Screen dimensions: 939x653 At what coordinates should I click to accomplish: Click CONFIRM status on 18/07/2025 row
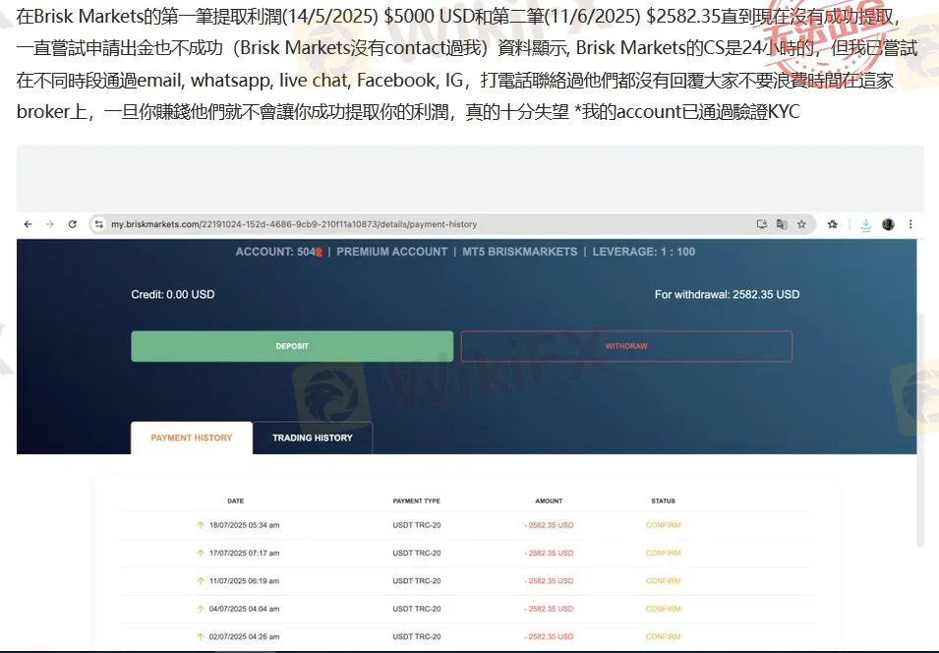coord(663,525)
